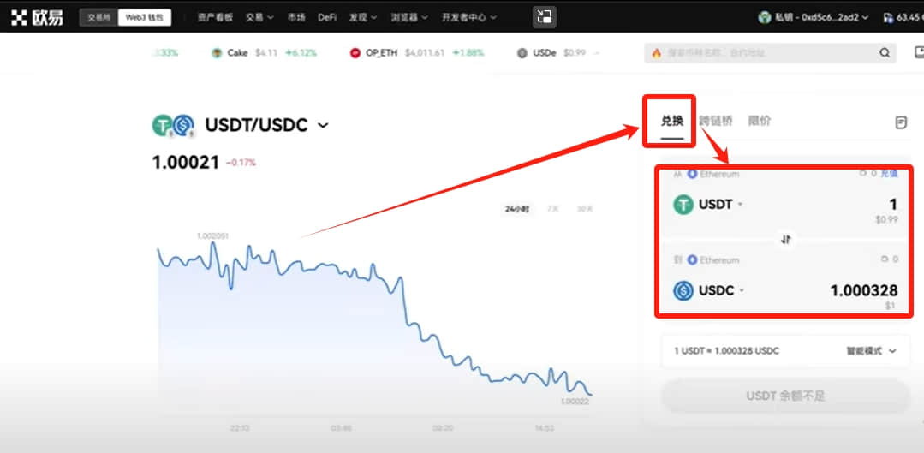This screenshot has width=924, height=453.
Task: Click the wallet balance icon in the to row
Action: coord(884,259)
